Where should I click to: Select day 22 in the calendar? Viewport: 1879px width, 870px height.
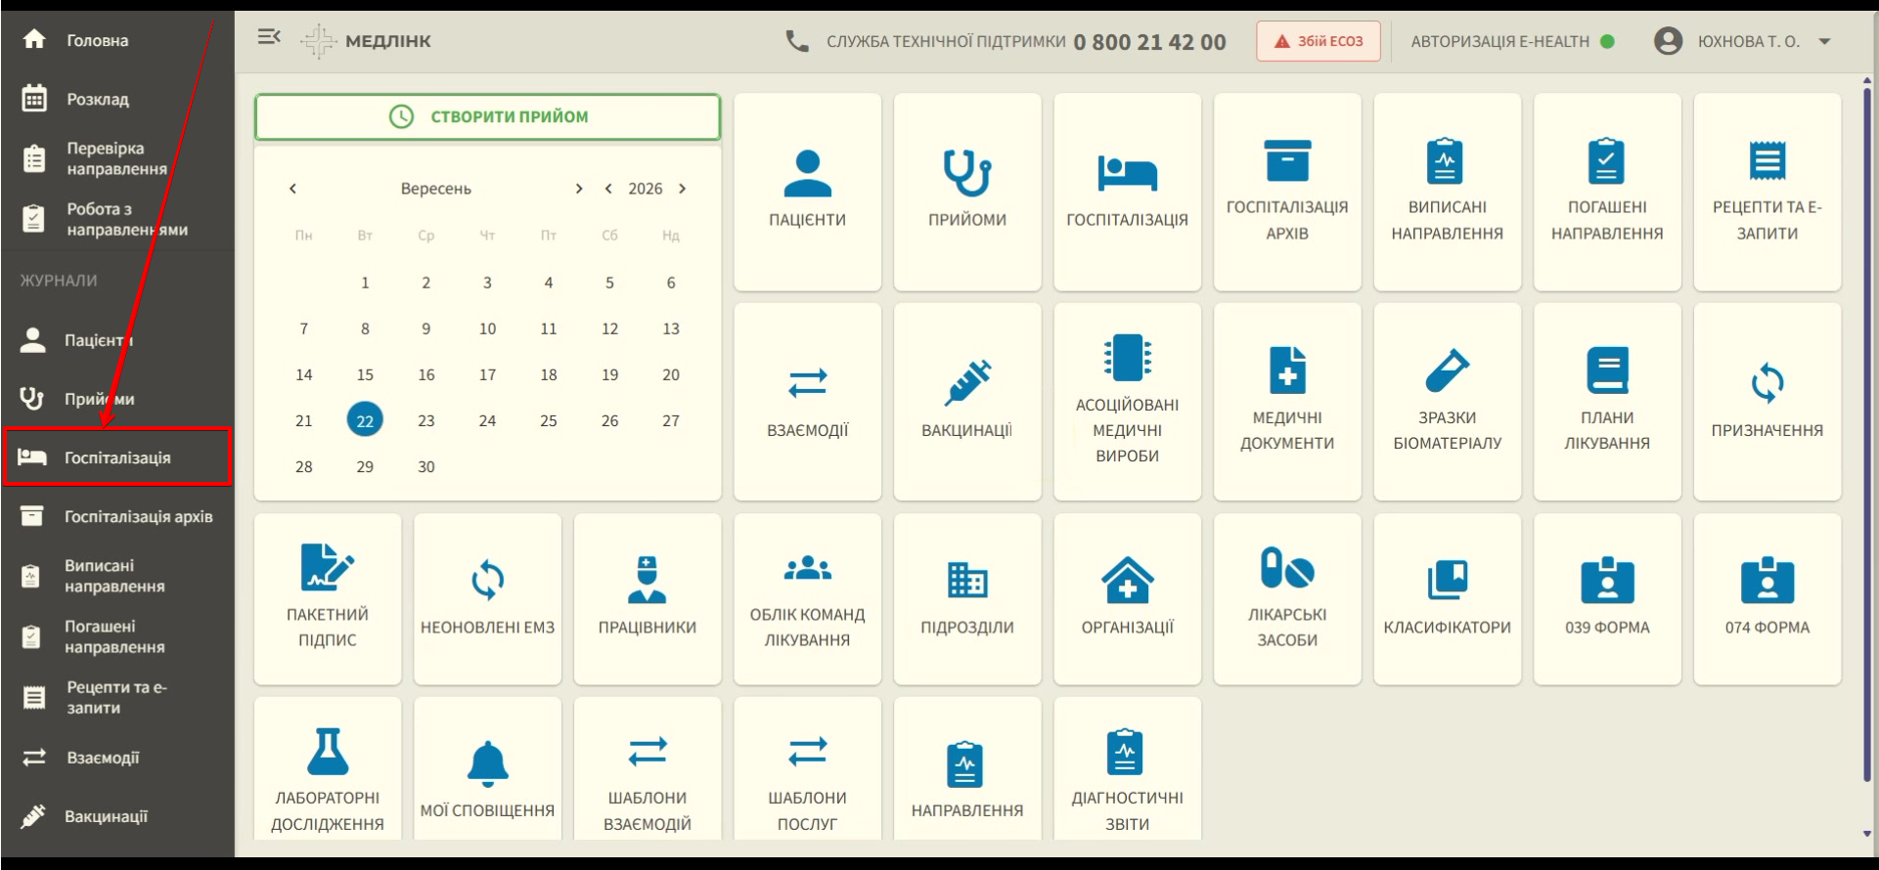(x=365, y=420)
